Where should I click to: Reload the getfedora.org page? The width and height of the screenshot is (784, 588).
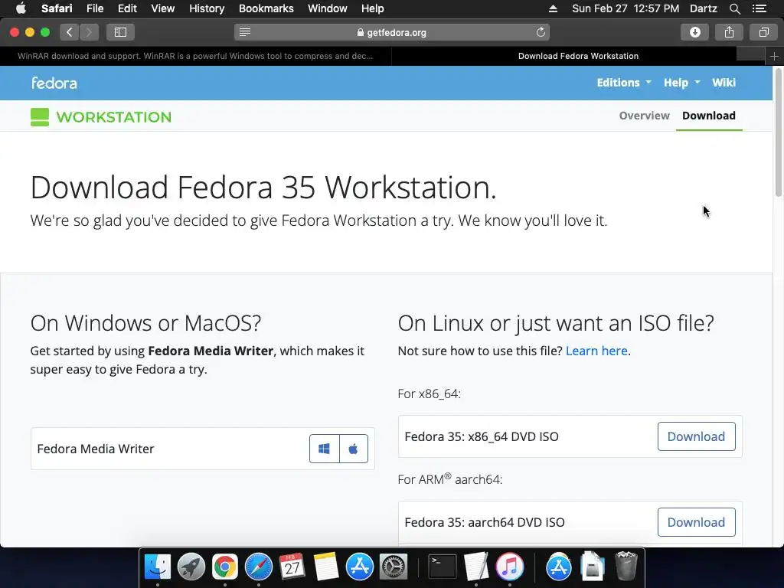541,32
